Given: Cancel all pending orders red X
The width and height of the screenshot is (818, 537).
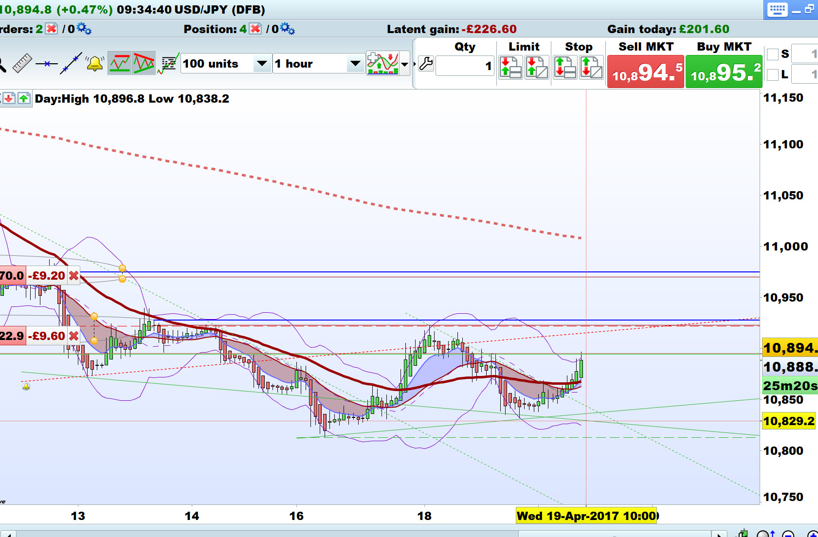Looking at the screenshot, I should click(x=52, y=29).
